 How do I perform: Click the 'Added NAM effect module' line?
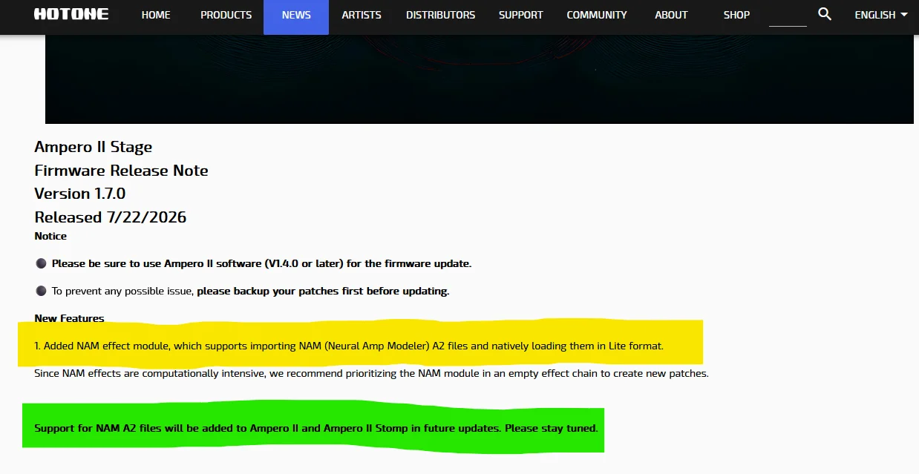(349, 346)
